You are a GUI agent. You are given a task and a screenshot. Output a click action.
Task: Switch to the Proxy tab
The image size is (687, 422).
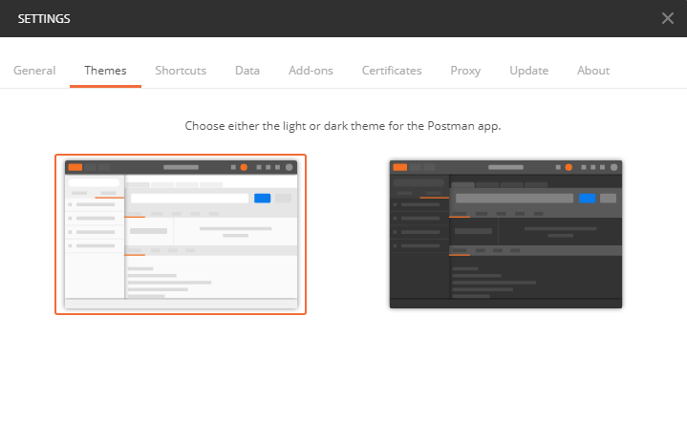pyautogui.click(x=465, y=71)
